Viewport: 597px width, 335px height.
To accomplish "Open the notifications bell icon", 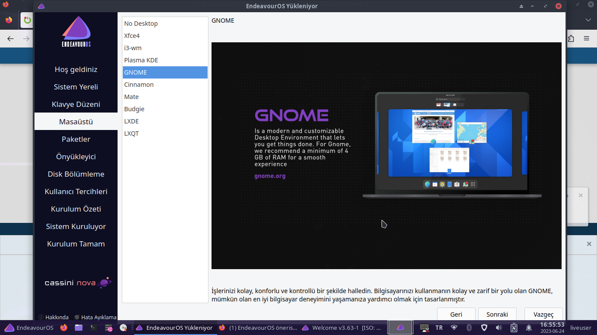I will point(529,328).
